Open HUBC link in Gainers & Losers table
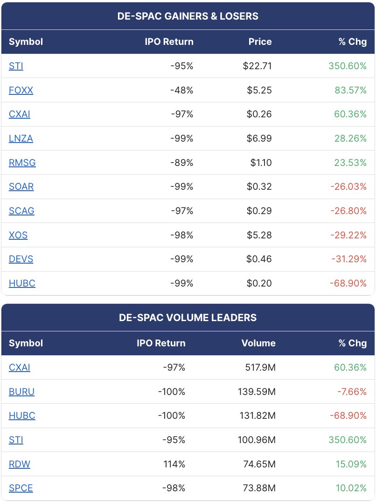The image size is (376, 502). (x=22, y=283)
